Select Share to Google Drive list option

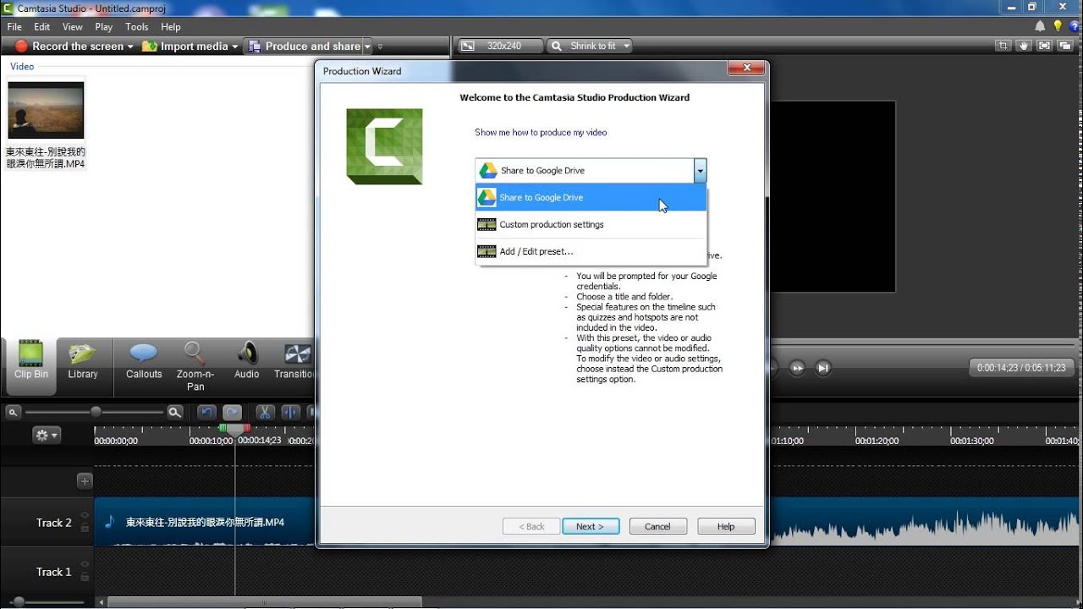tap(591, 198)
